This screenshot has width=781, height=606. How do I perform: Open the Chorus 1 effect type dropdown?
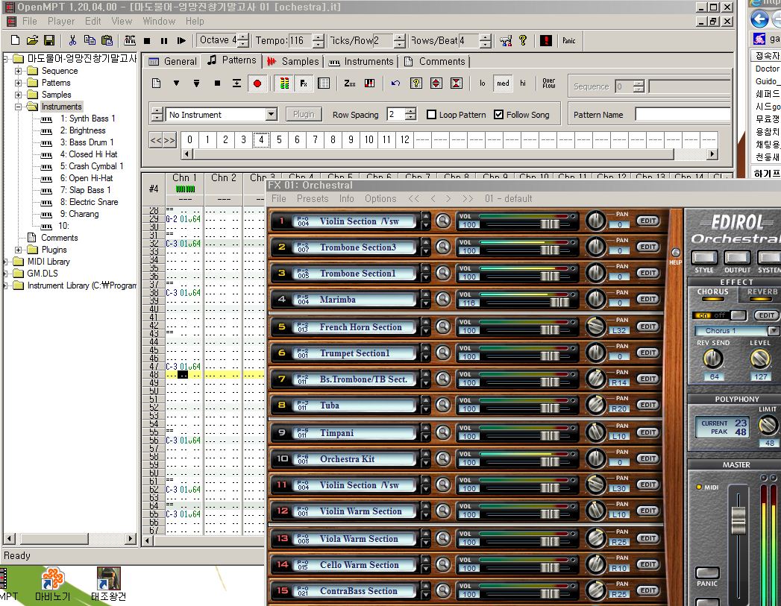[x=773, y=330]
